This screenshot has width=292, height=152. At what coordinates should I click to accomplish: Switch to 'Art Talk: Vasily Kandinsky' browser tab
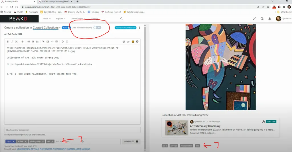[x=56, y=1]
